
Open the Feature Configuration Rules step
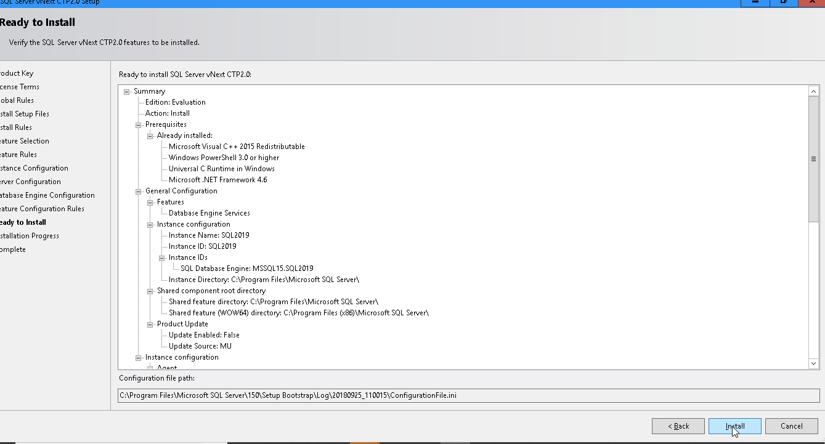coord(42,209)
